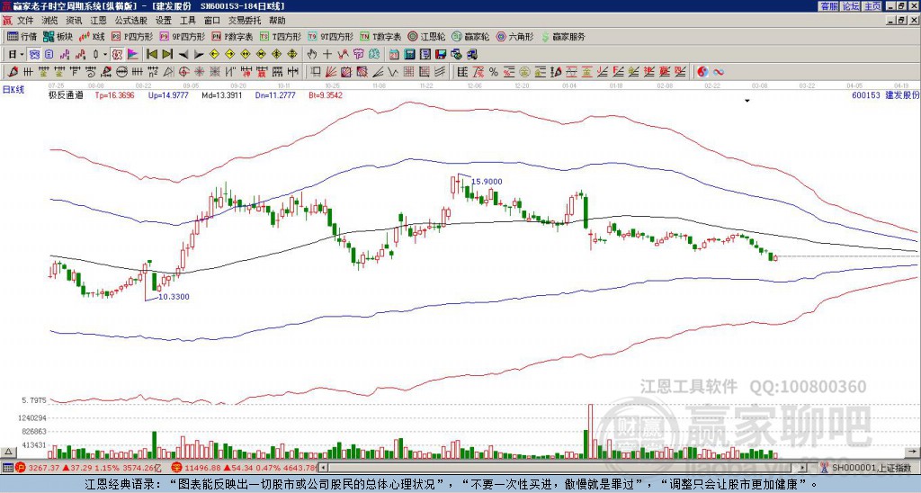Image resolution: width=921 pixels, height=493 pixels.
Task: Open the candlestick style dropdown arrow
Action: point(105,55)
